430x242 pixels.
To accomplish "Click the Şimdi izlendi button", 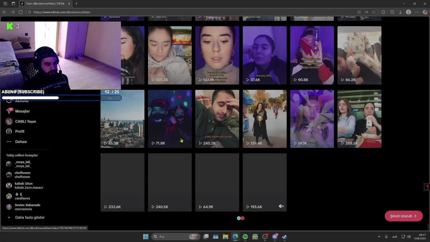I will coord(403,216).
